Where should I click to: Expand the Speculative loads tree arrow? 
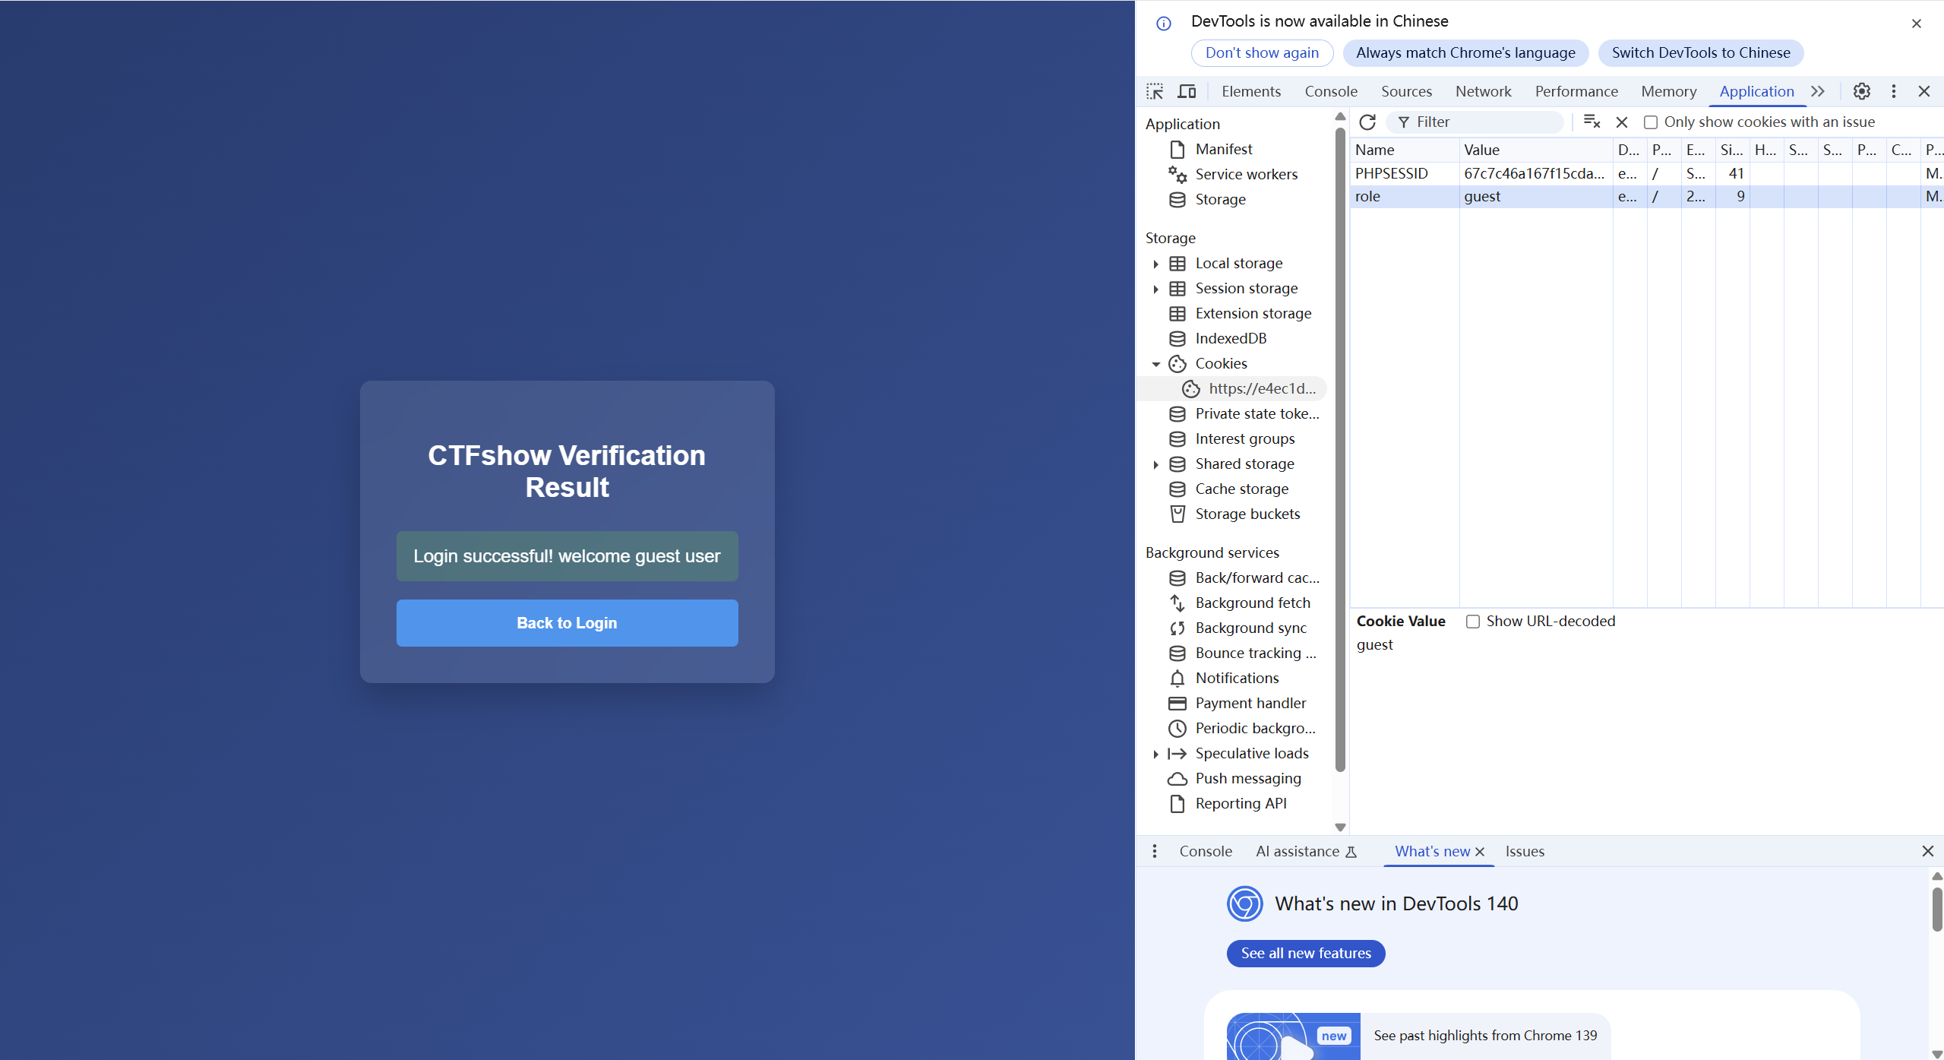coord(1155,755)
